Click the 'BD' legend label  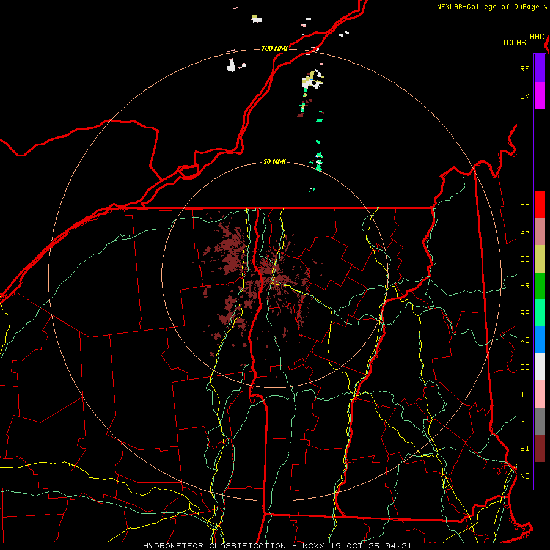(x=524, y=259)
